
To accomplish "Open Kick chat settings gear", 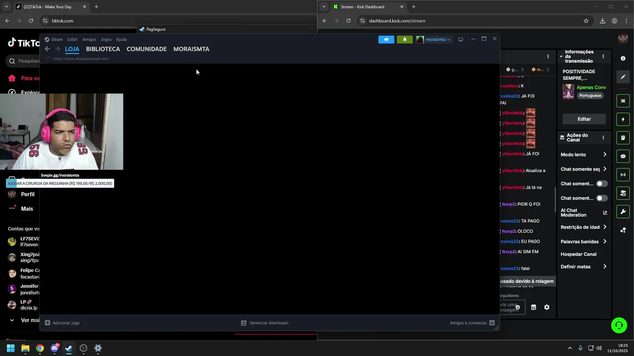I will pos(547,307).
